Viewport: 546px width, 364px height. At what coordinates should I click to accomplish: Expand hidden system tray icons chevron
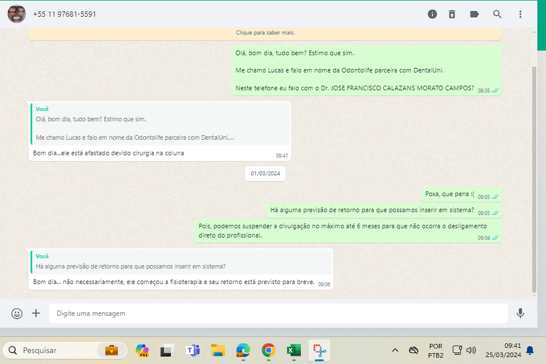tap(395, 350)
